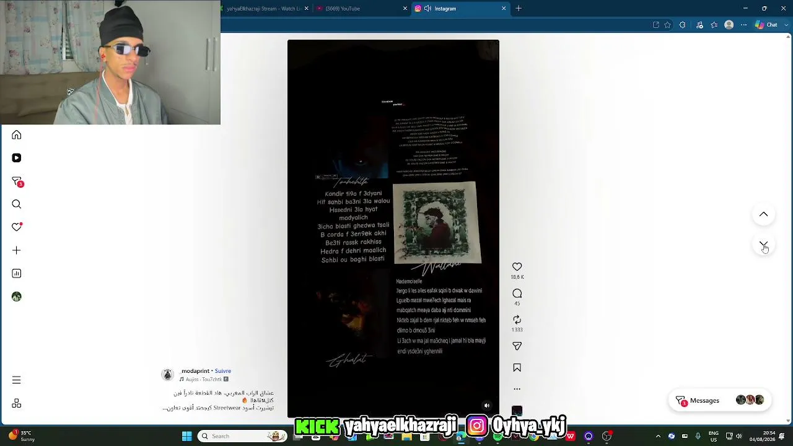
Task: Open Instagram Search in the sidebar
Action: point(17,204)
